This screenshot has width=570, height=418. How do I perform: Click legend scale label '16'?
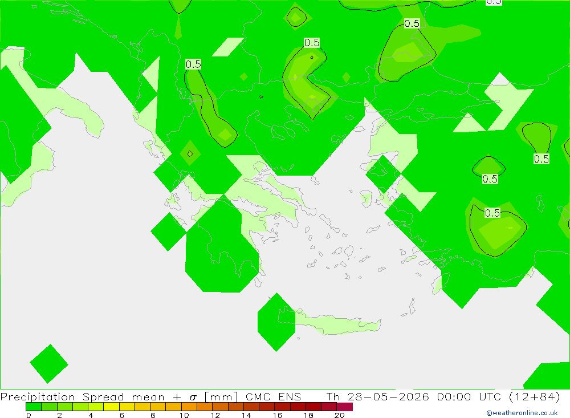[x=278, y=415]
